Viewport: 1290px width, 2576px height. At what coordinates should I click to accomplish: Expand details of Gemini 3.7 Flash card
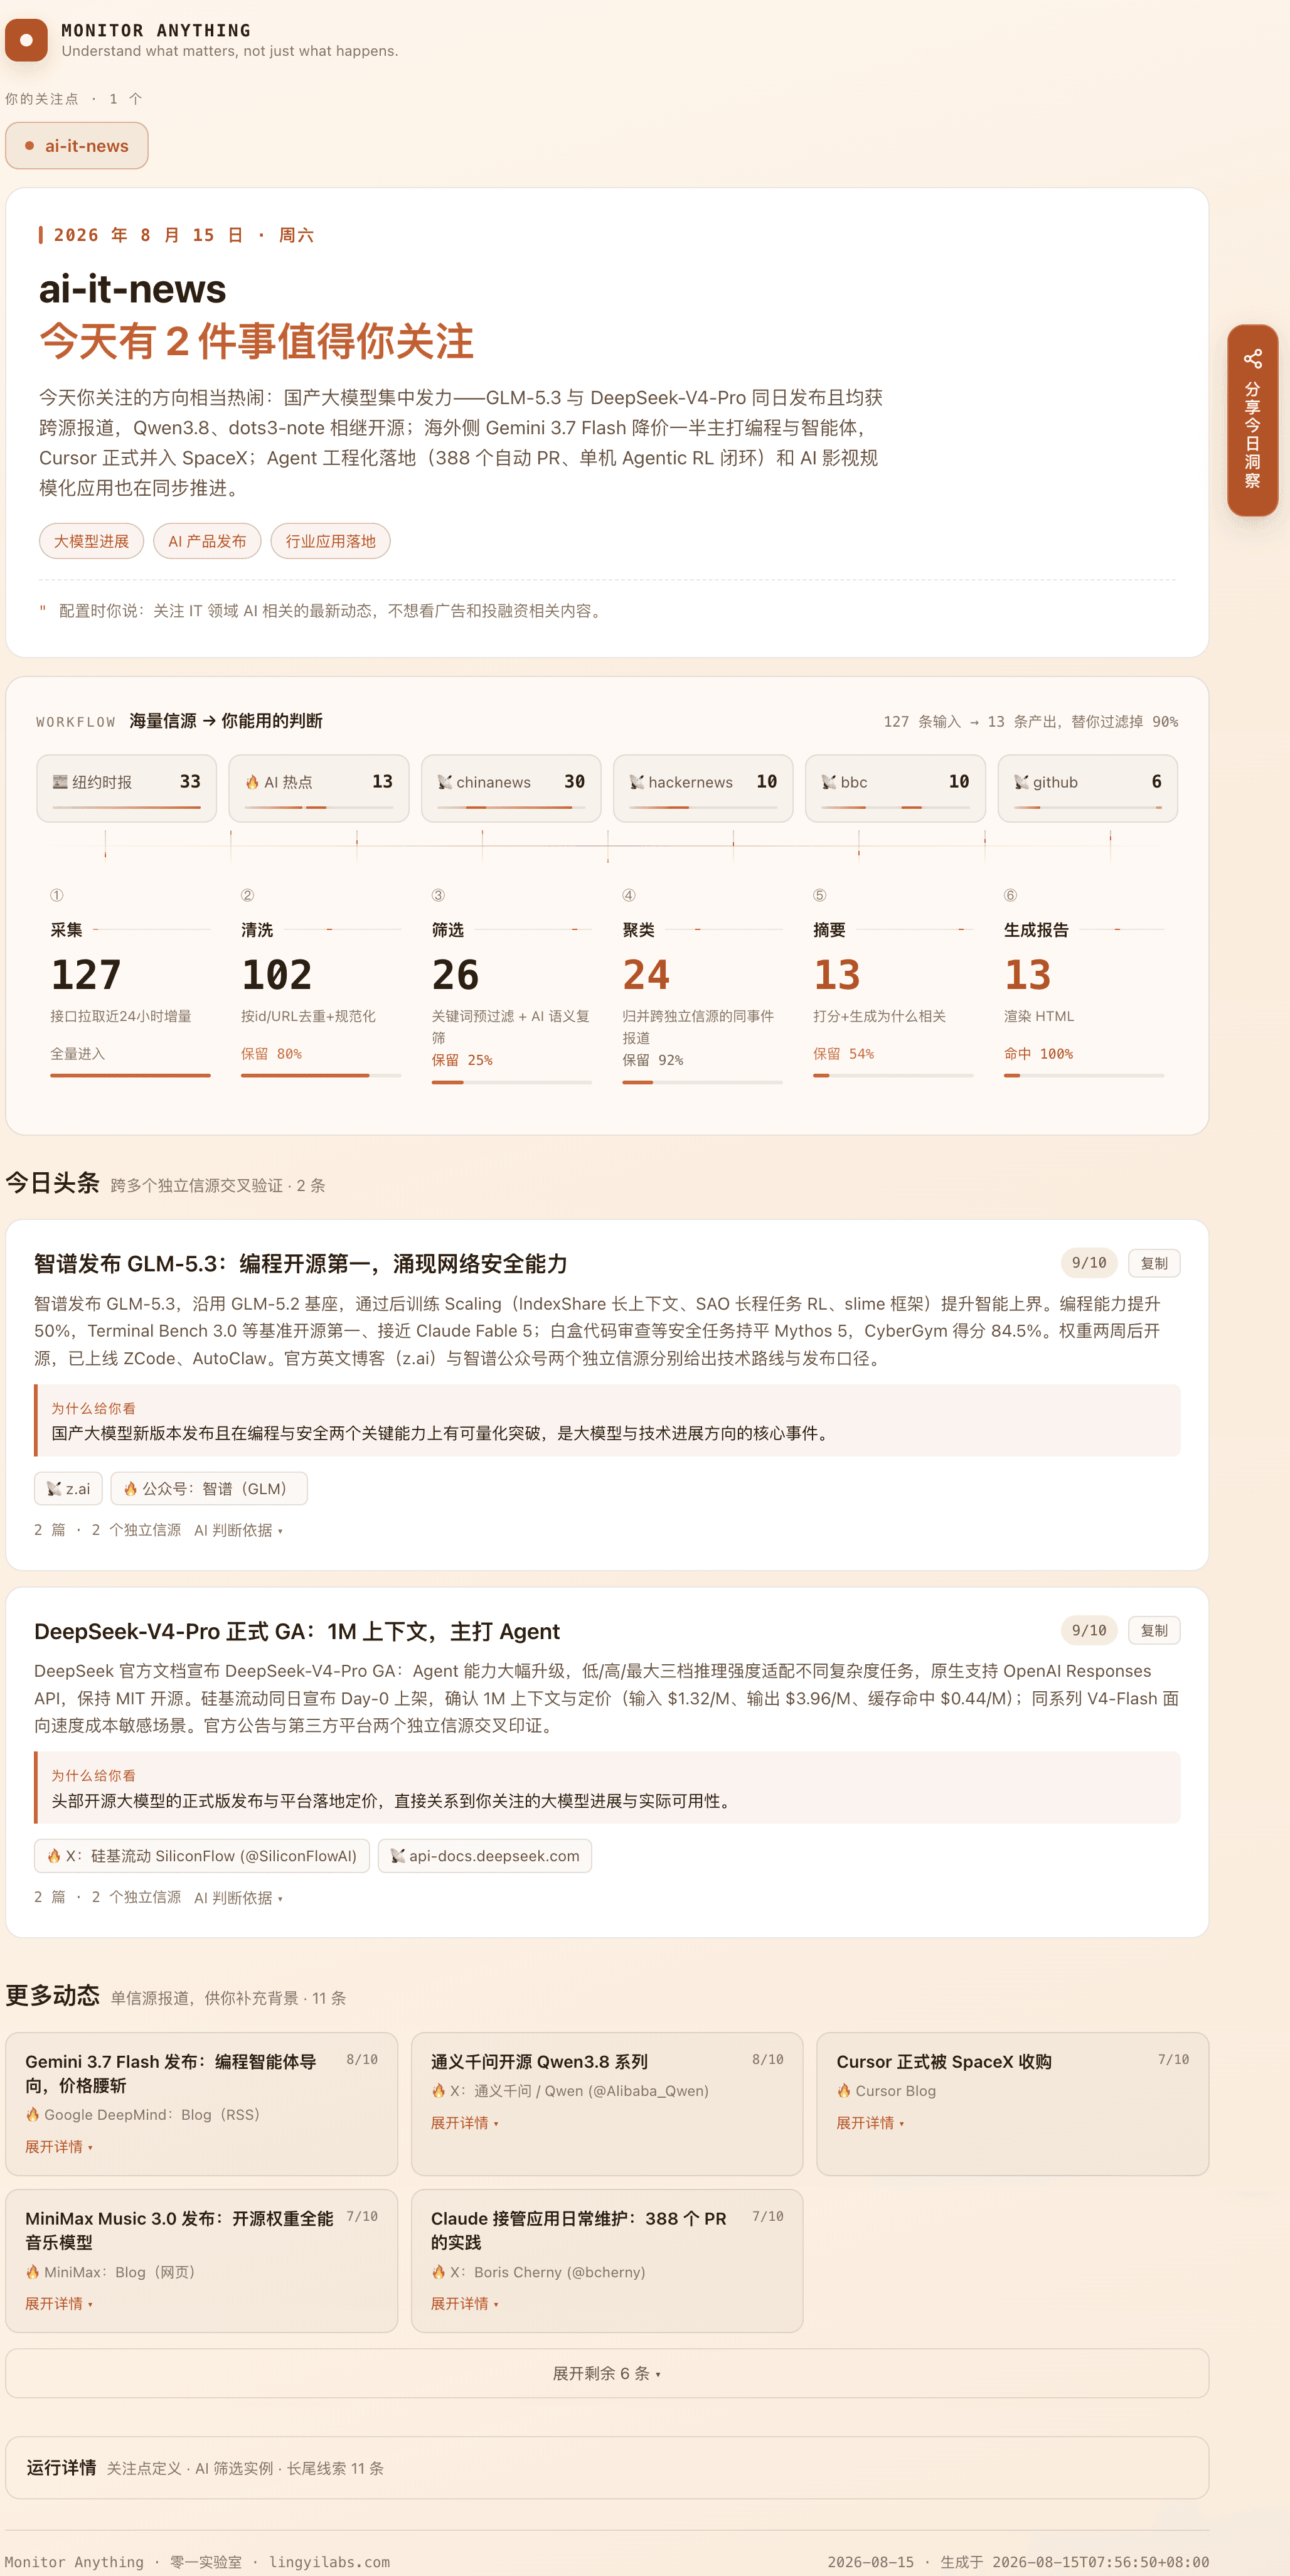(x=59, y=2146)
